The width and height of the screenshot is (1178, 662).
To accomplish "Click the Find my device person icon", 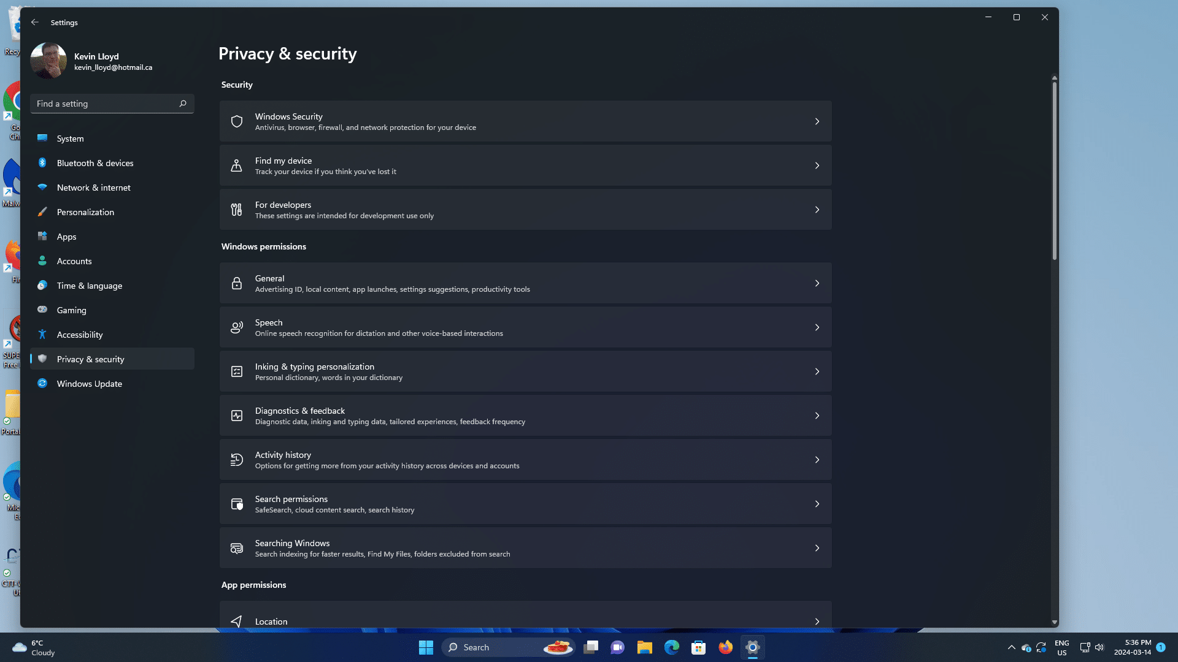I will pos(236,165).
